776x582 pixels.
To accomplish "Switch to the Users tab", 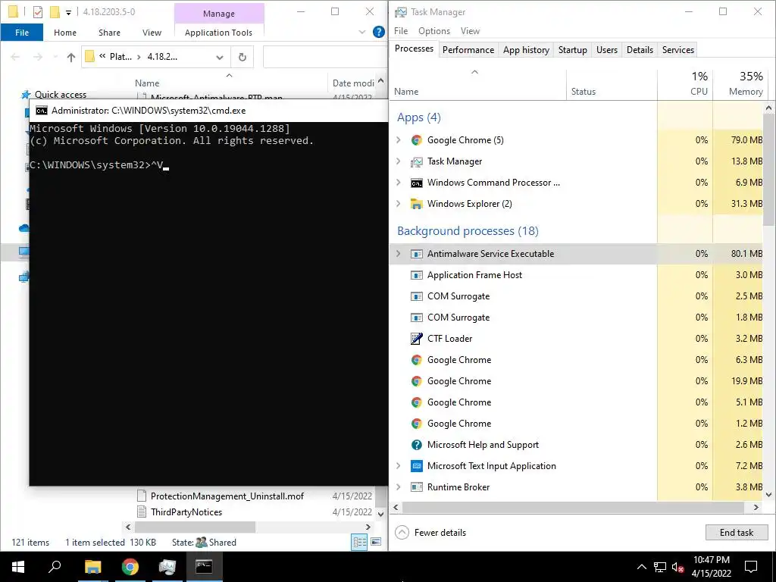I will (607, 50).
